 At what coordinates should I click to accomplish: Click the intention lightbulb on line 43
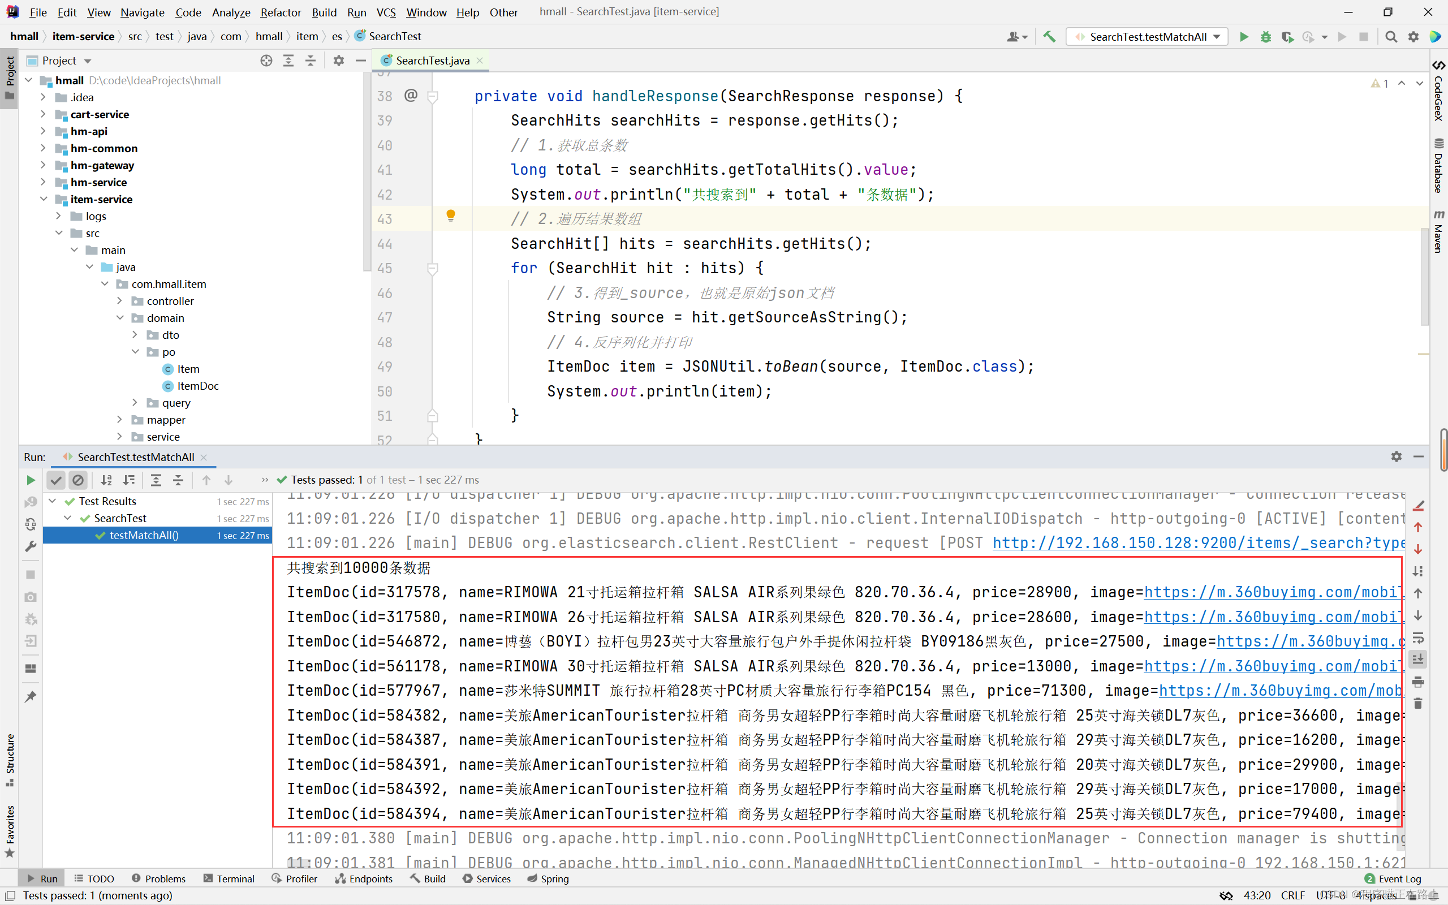[x=451, y=216]
